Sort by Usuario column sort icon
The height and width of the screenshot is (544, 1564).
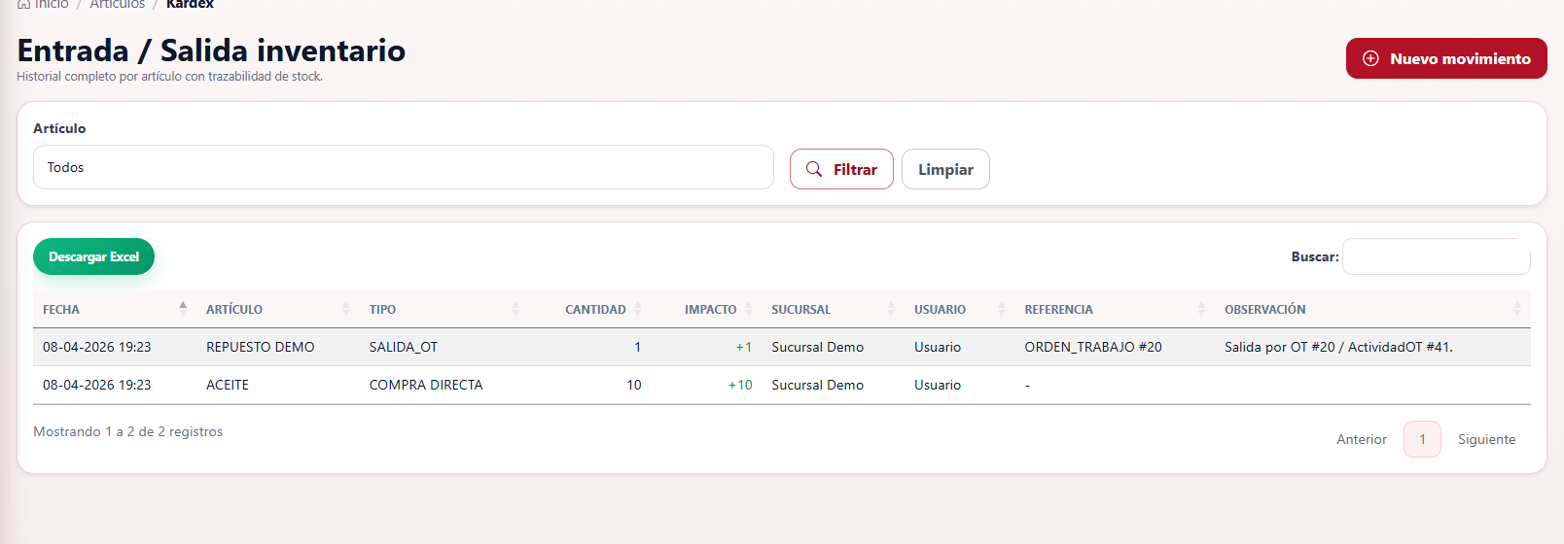click(x=1002, y=309)
